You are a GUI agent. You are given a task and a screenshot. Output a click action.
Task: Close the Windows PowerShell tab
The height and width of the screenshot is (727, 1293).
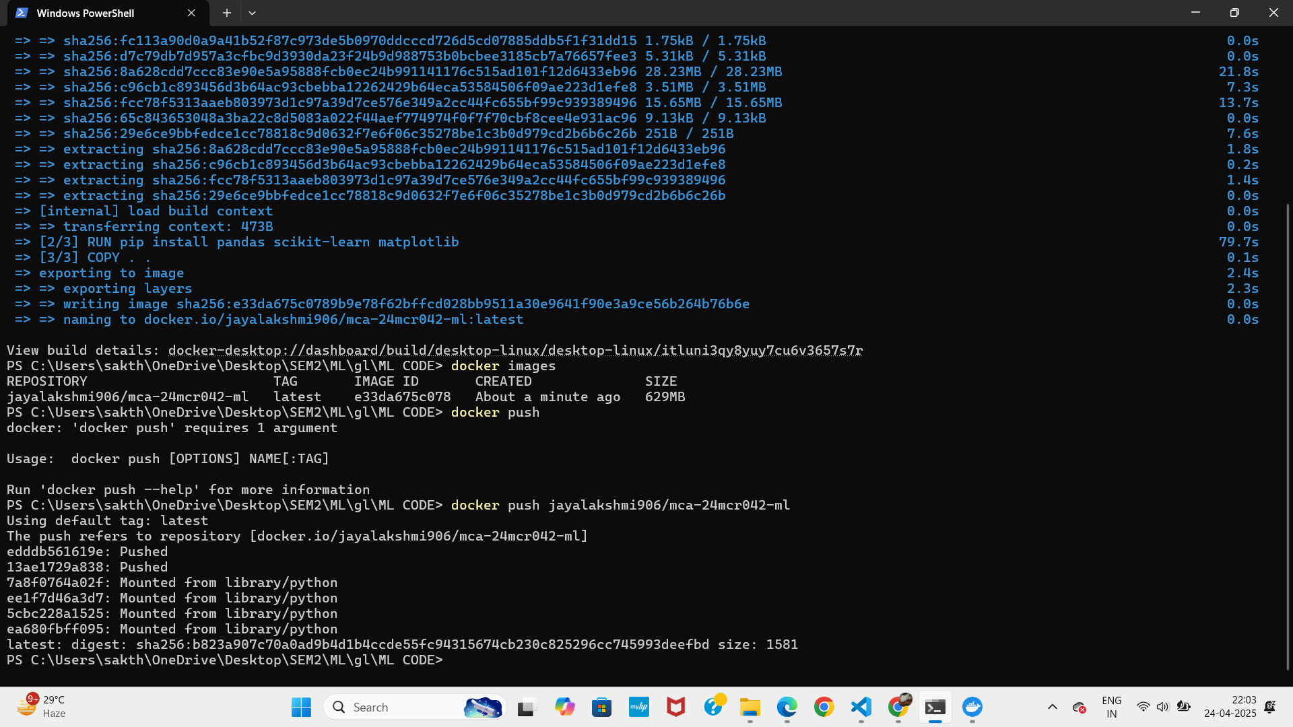click(191, 13)
